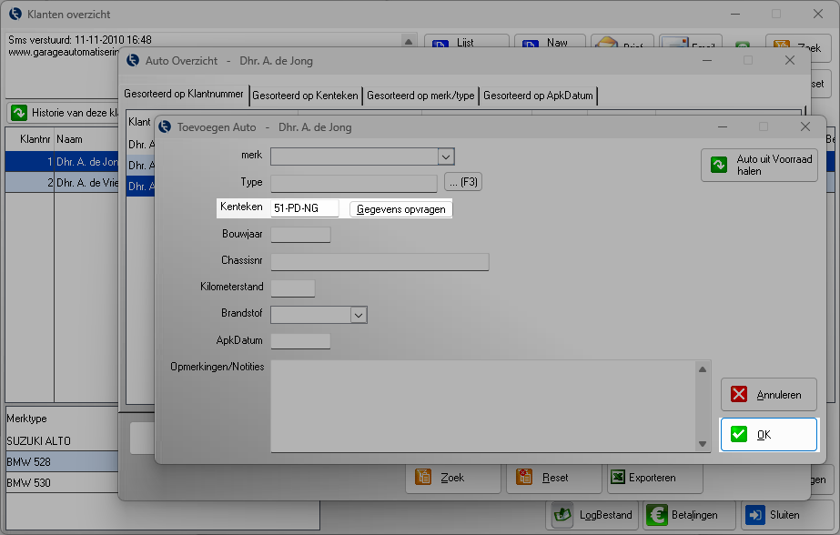
Task: Open the Gesorteerd op ApkDatum tab
Action: [538, 95]
